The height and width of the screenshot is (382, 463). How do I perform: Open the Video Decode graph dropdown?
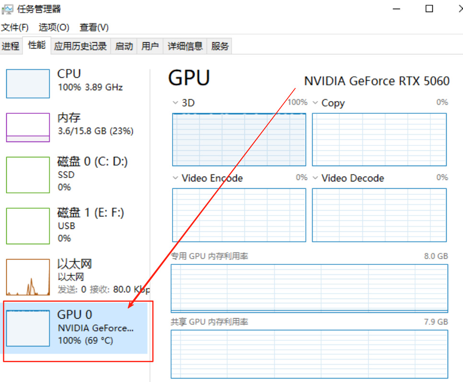tap(315, 179)
